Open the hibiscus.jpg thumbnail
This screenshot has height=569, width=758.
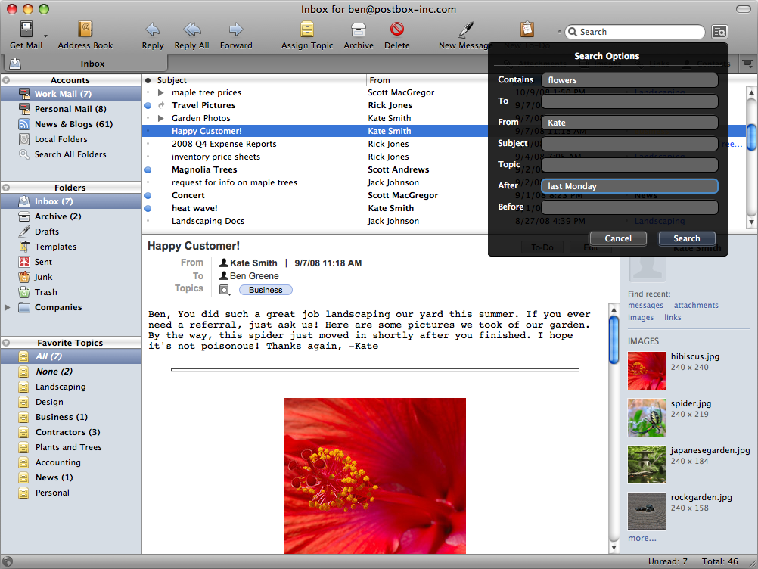click(647, 371)
